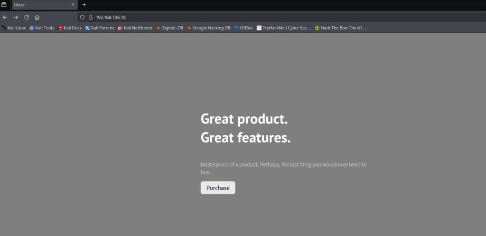Open the tracking protection shield icon
486x236 pixels.
82,17
